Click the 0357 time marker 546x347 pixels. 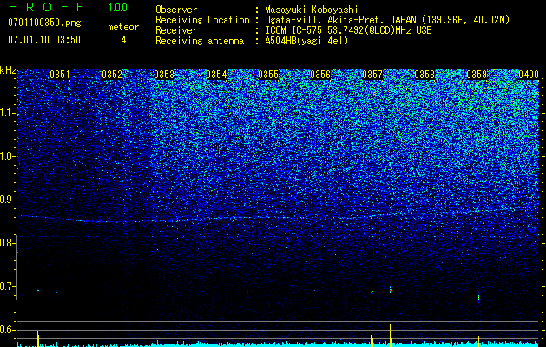pos(372,75)
